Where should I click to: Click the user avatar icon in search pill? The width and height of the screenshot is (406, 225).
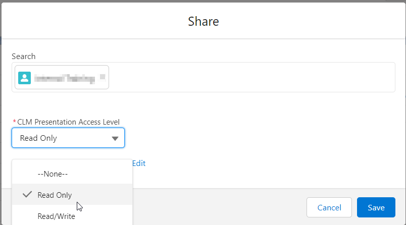tap(25, 78)
